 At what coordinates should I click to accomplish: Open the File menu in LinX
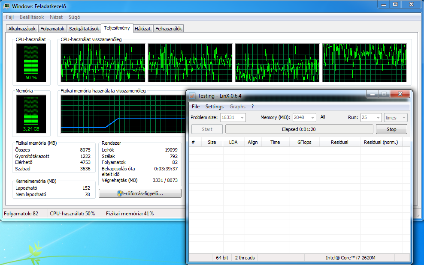[196, 107]
